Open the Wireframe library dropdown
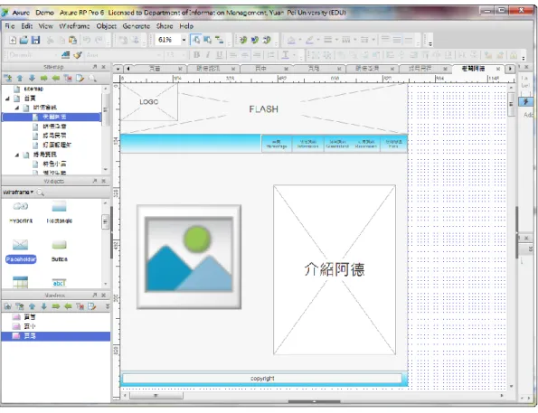Viewport: 538px width, 413px height. click(x=18, y=192)
